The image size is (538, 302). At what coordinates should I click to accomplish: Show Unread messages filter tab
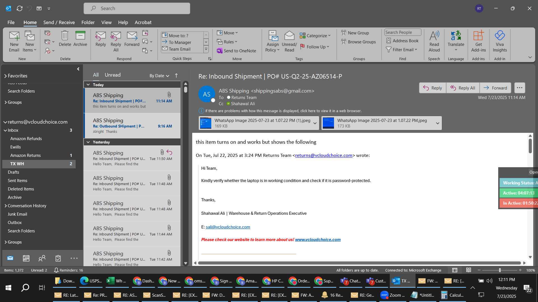click(113, 75)
